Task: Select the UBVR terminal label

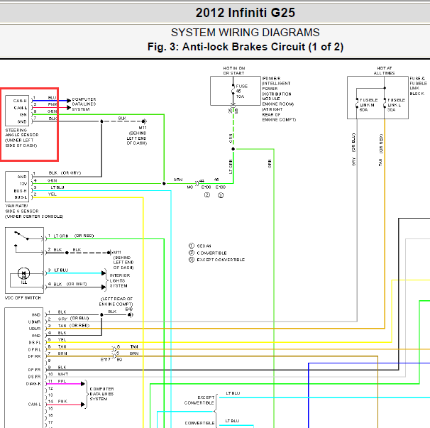Action: click(x=35, y=329)
